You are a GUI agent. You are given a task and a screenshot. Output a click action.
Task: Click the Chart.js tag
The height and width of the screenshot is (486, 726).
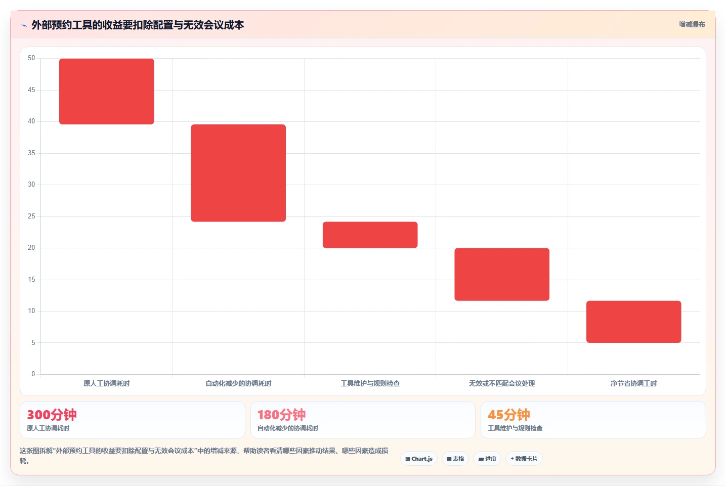point(419,459)
